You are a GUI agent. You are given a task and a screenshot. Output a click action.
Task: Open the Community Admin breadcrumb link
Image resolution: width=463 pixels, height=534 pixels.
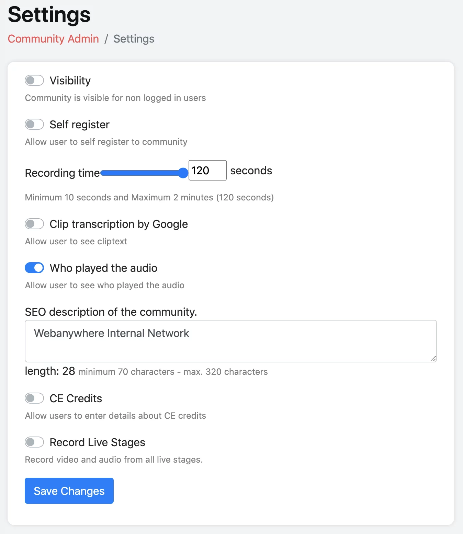tap(53, 39)
